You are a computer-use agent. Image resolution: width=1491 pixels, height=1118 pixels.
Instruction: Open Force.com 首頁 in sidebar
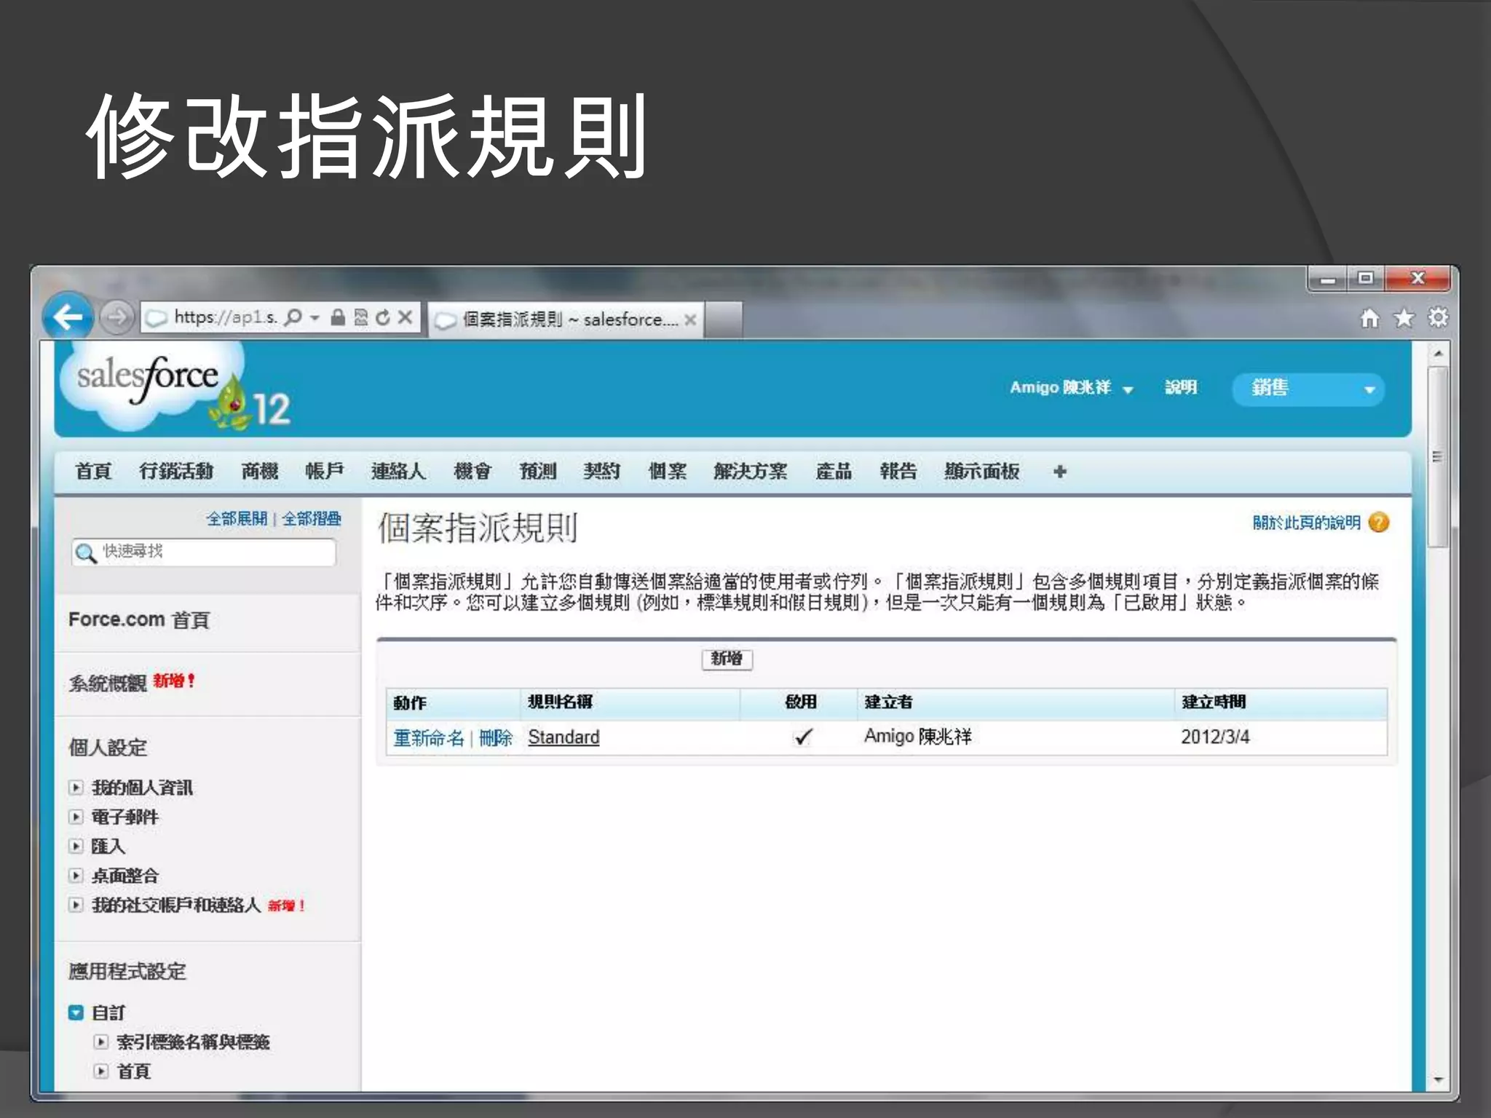click(139, 620)
